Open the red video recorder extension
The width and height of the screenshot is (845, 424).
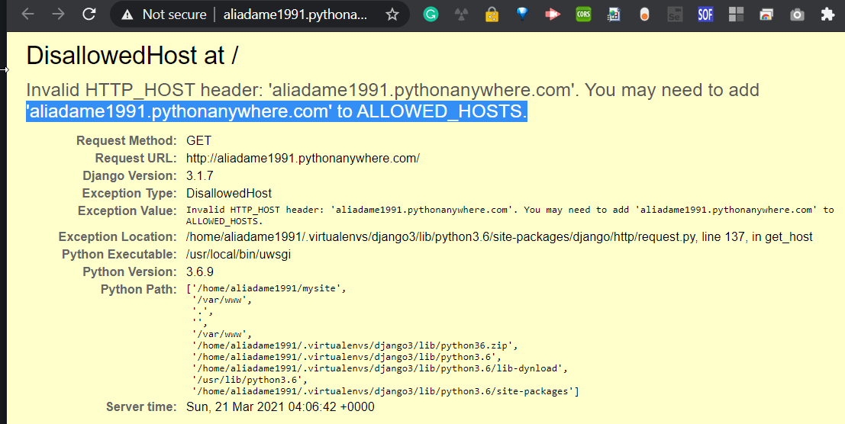coord(553,14)
